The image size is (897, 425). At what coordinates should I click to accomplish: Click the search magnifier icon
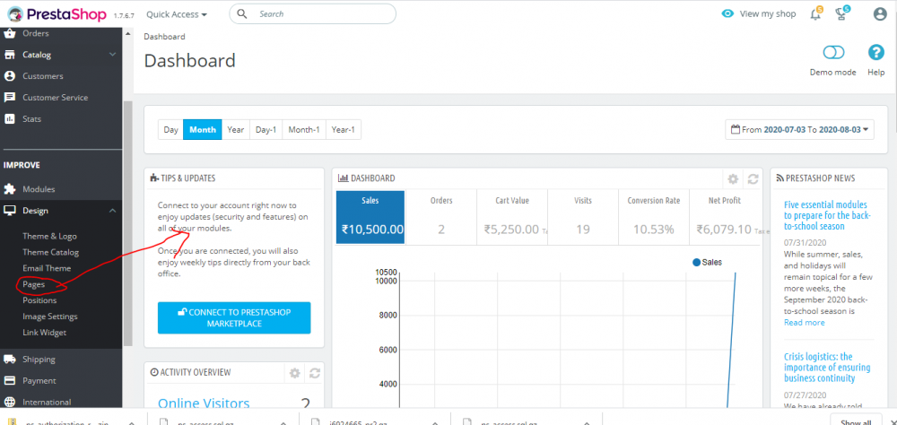tap(242, 13)
